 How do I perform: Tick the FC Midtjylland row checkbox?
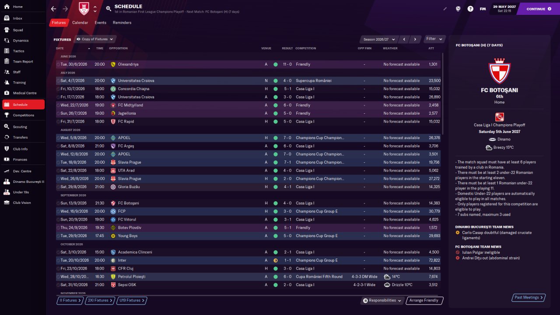pyautogui.click(x=58, y=105)
